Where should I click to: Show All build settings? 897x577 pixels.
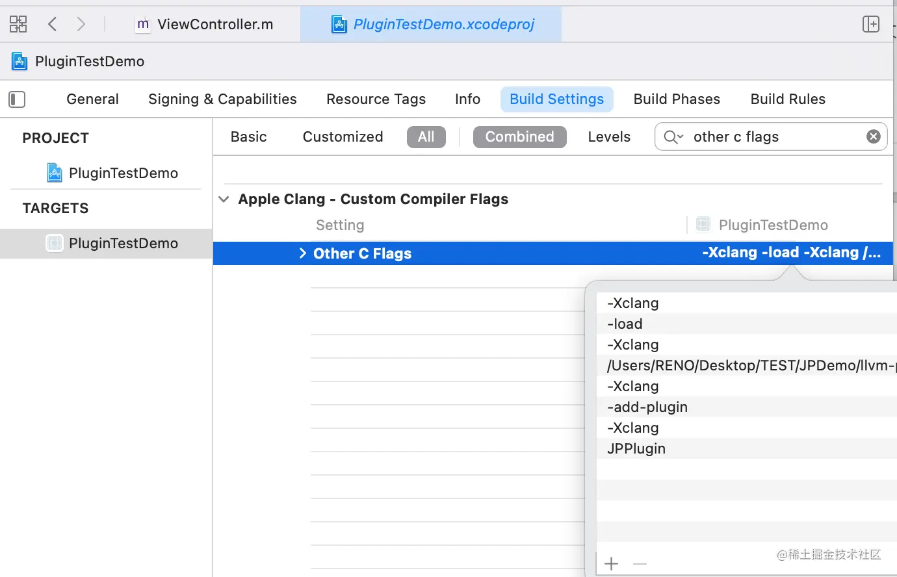click(x=426, y=136)
